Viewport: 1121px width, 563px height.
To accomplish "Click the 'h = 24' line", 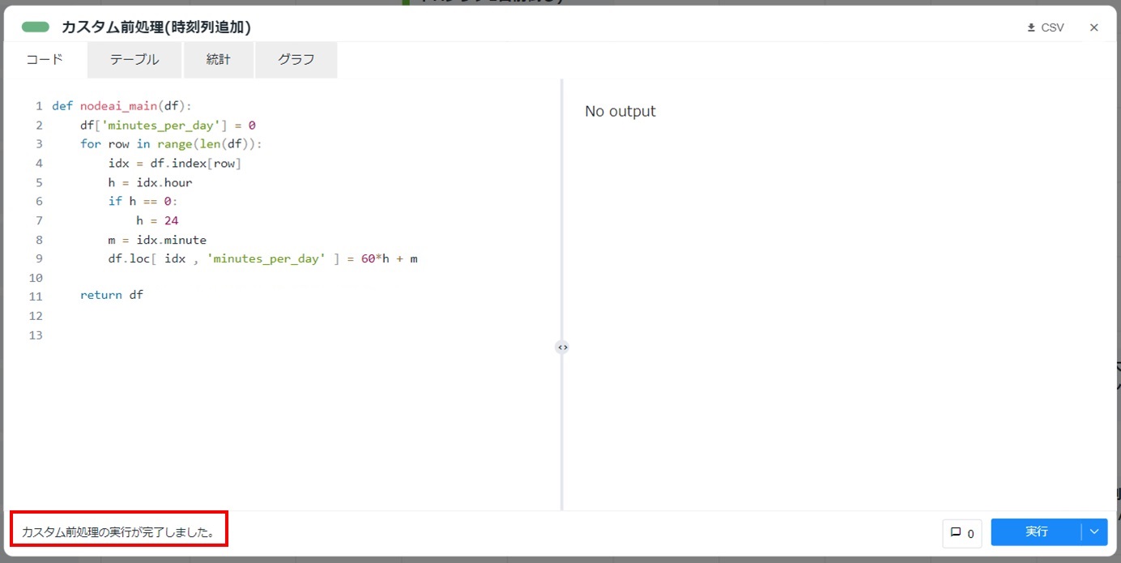I will coord(157,221).
